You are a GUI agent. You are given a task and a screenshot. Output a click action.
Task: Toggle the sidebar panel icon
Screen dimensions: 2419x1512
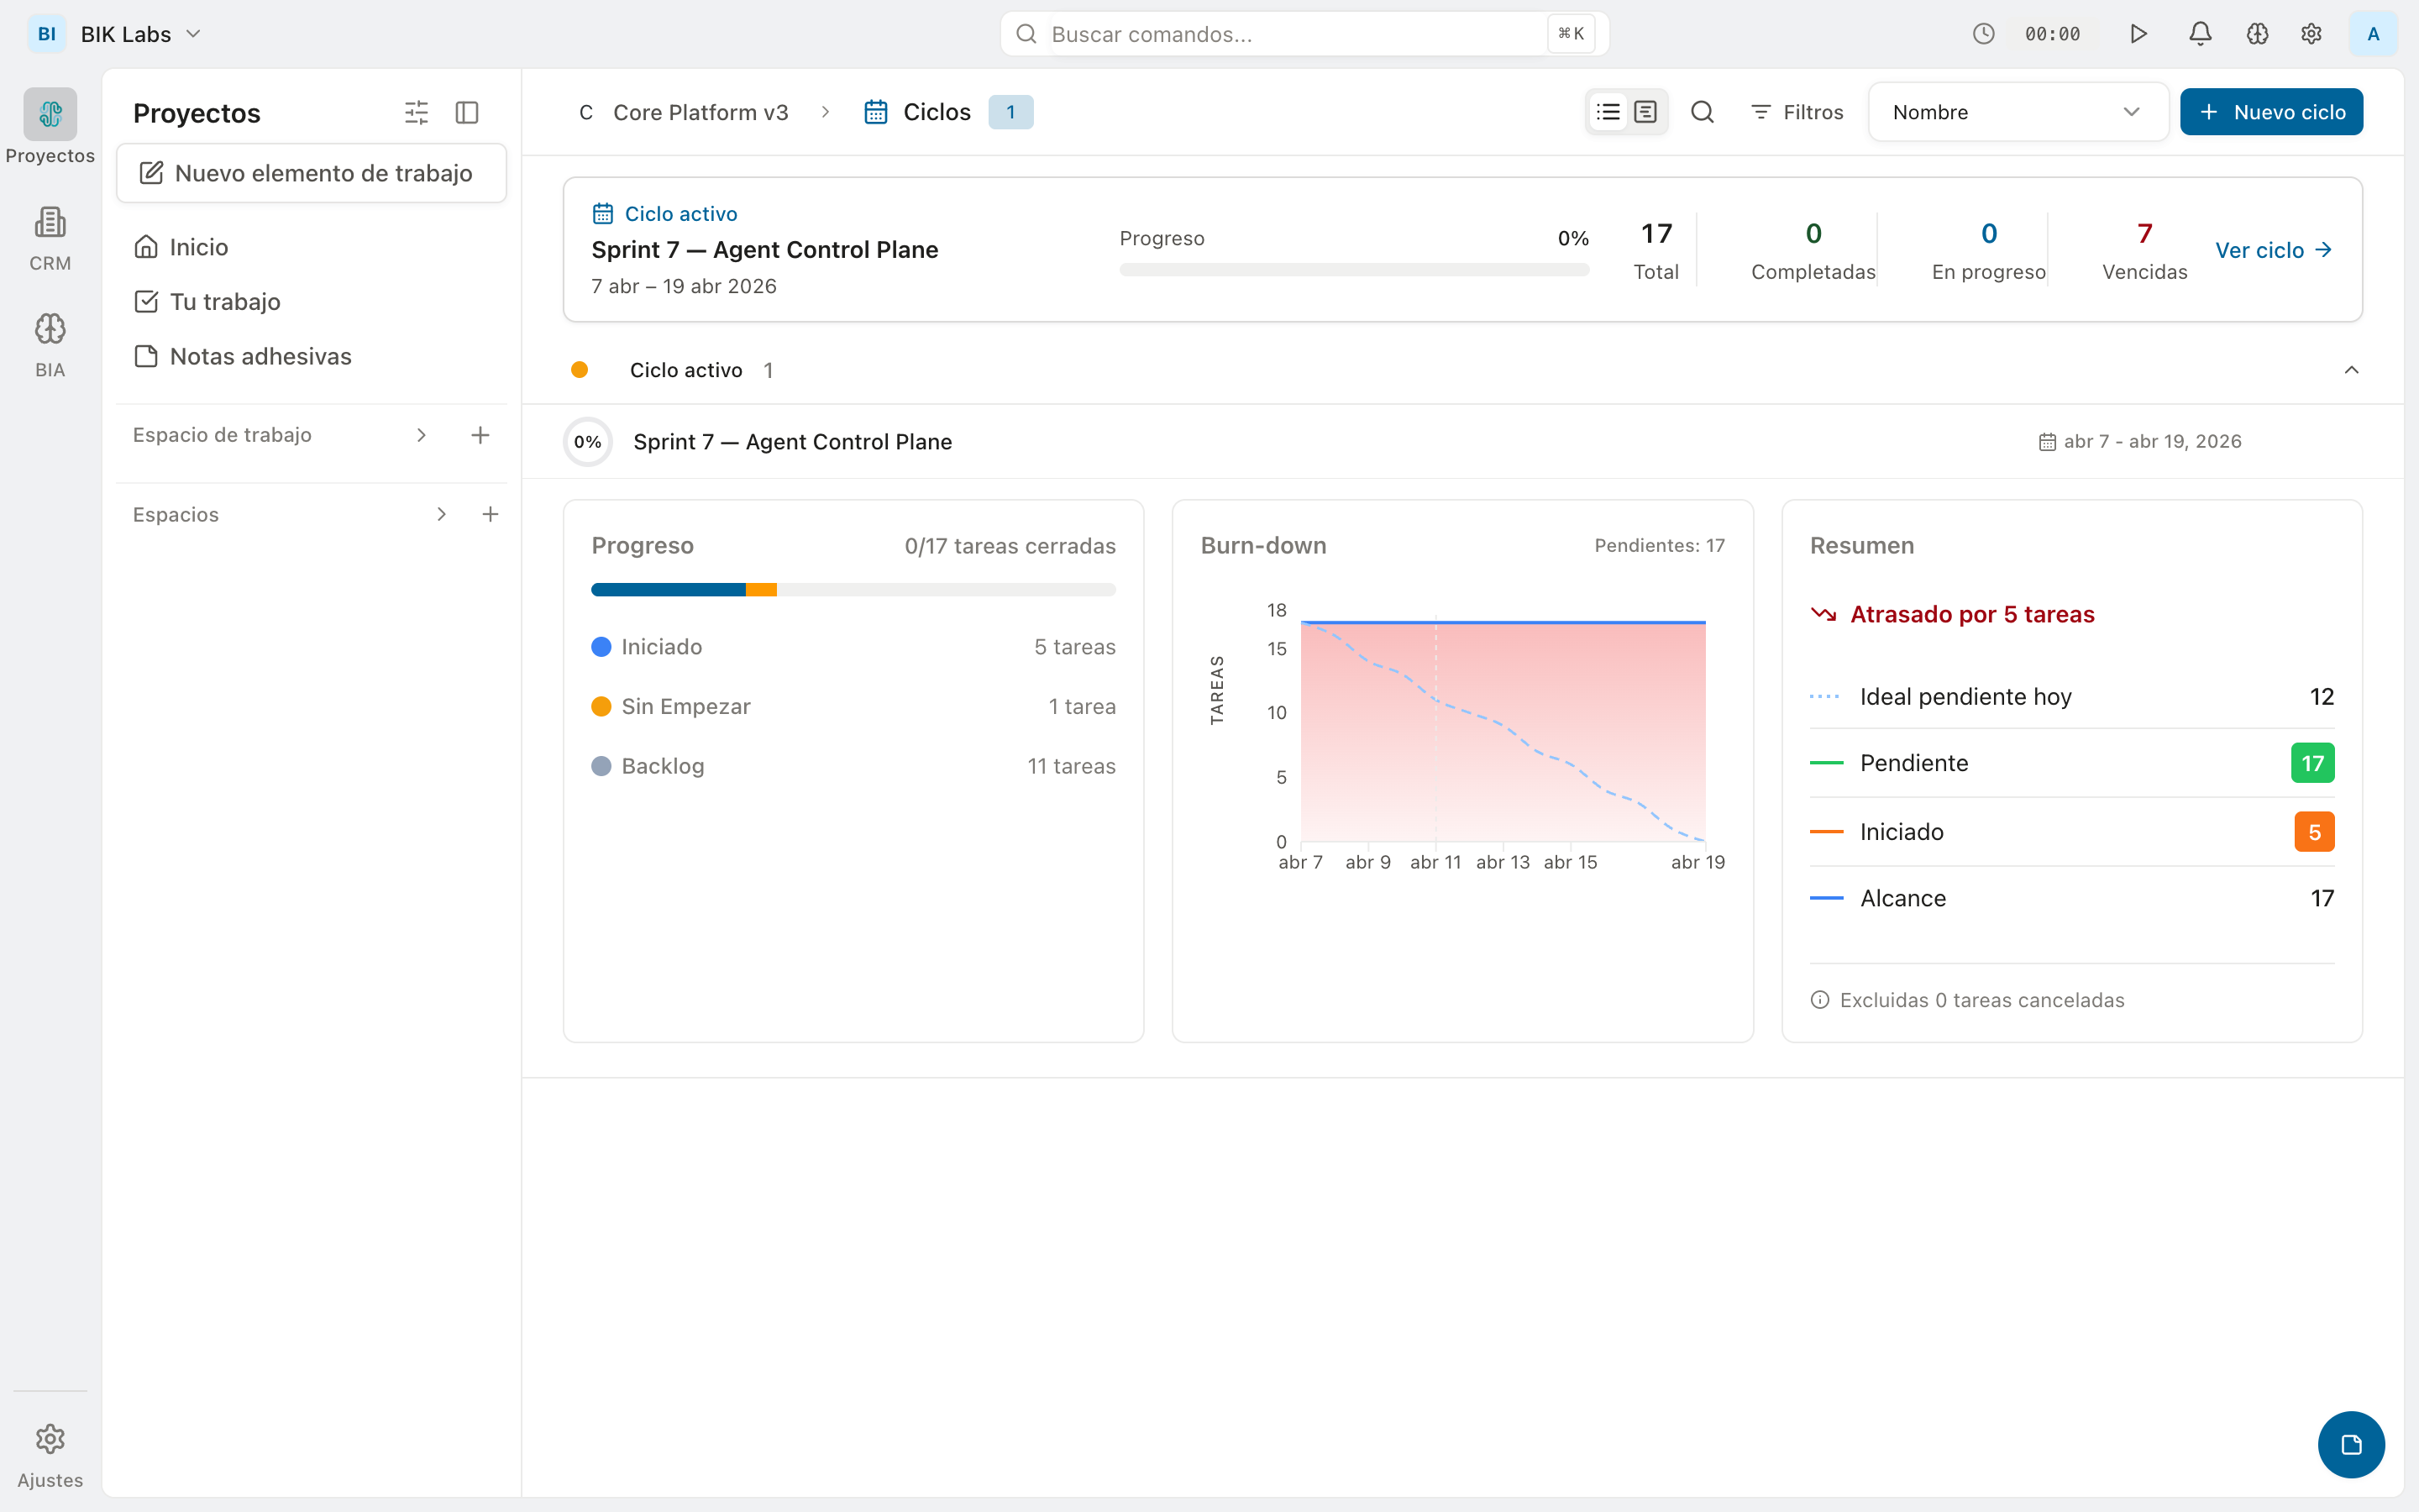[466, 112]
